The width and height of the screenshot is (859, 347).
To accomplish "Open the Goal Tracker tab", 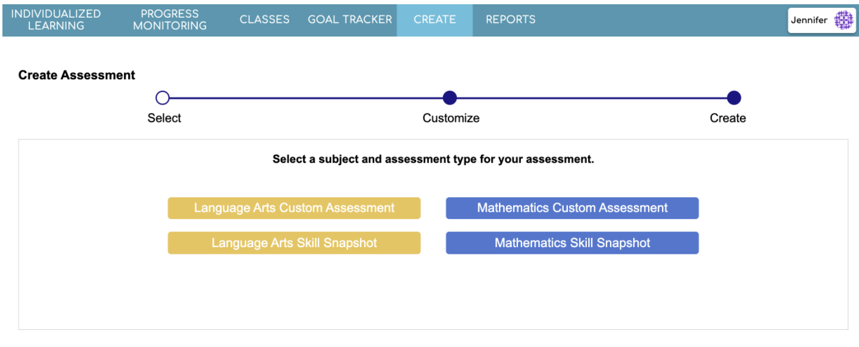I will pos(350,19).
